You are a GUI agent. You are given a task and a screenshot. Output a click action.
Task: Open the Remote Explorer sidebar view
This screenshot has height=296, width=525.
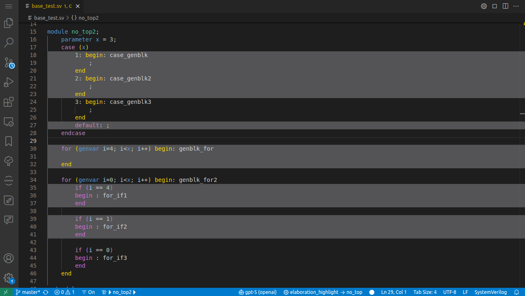pyautogui.click(x=9, y=122)
